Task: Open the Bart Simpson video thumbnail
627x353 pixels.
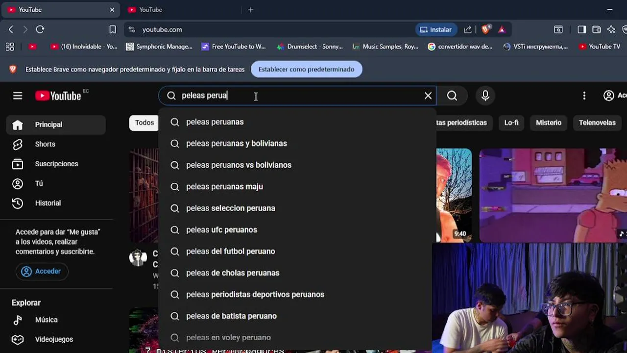Action: (x=553, y=195)
